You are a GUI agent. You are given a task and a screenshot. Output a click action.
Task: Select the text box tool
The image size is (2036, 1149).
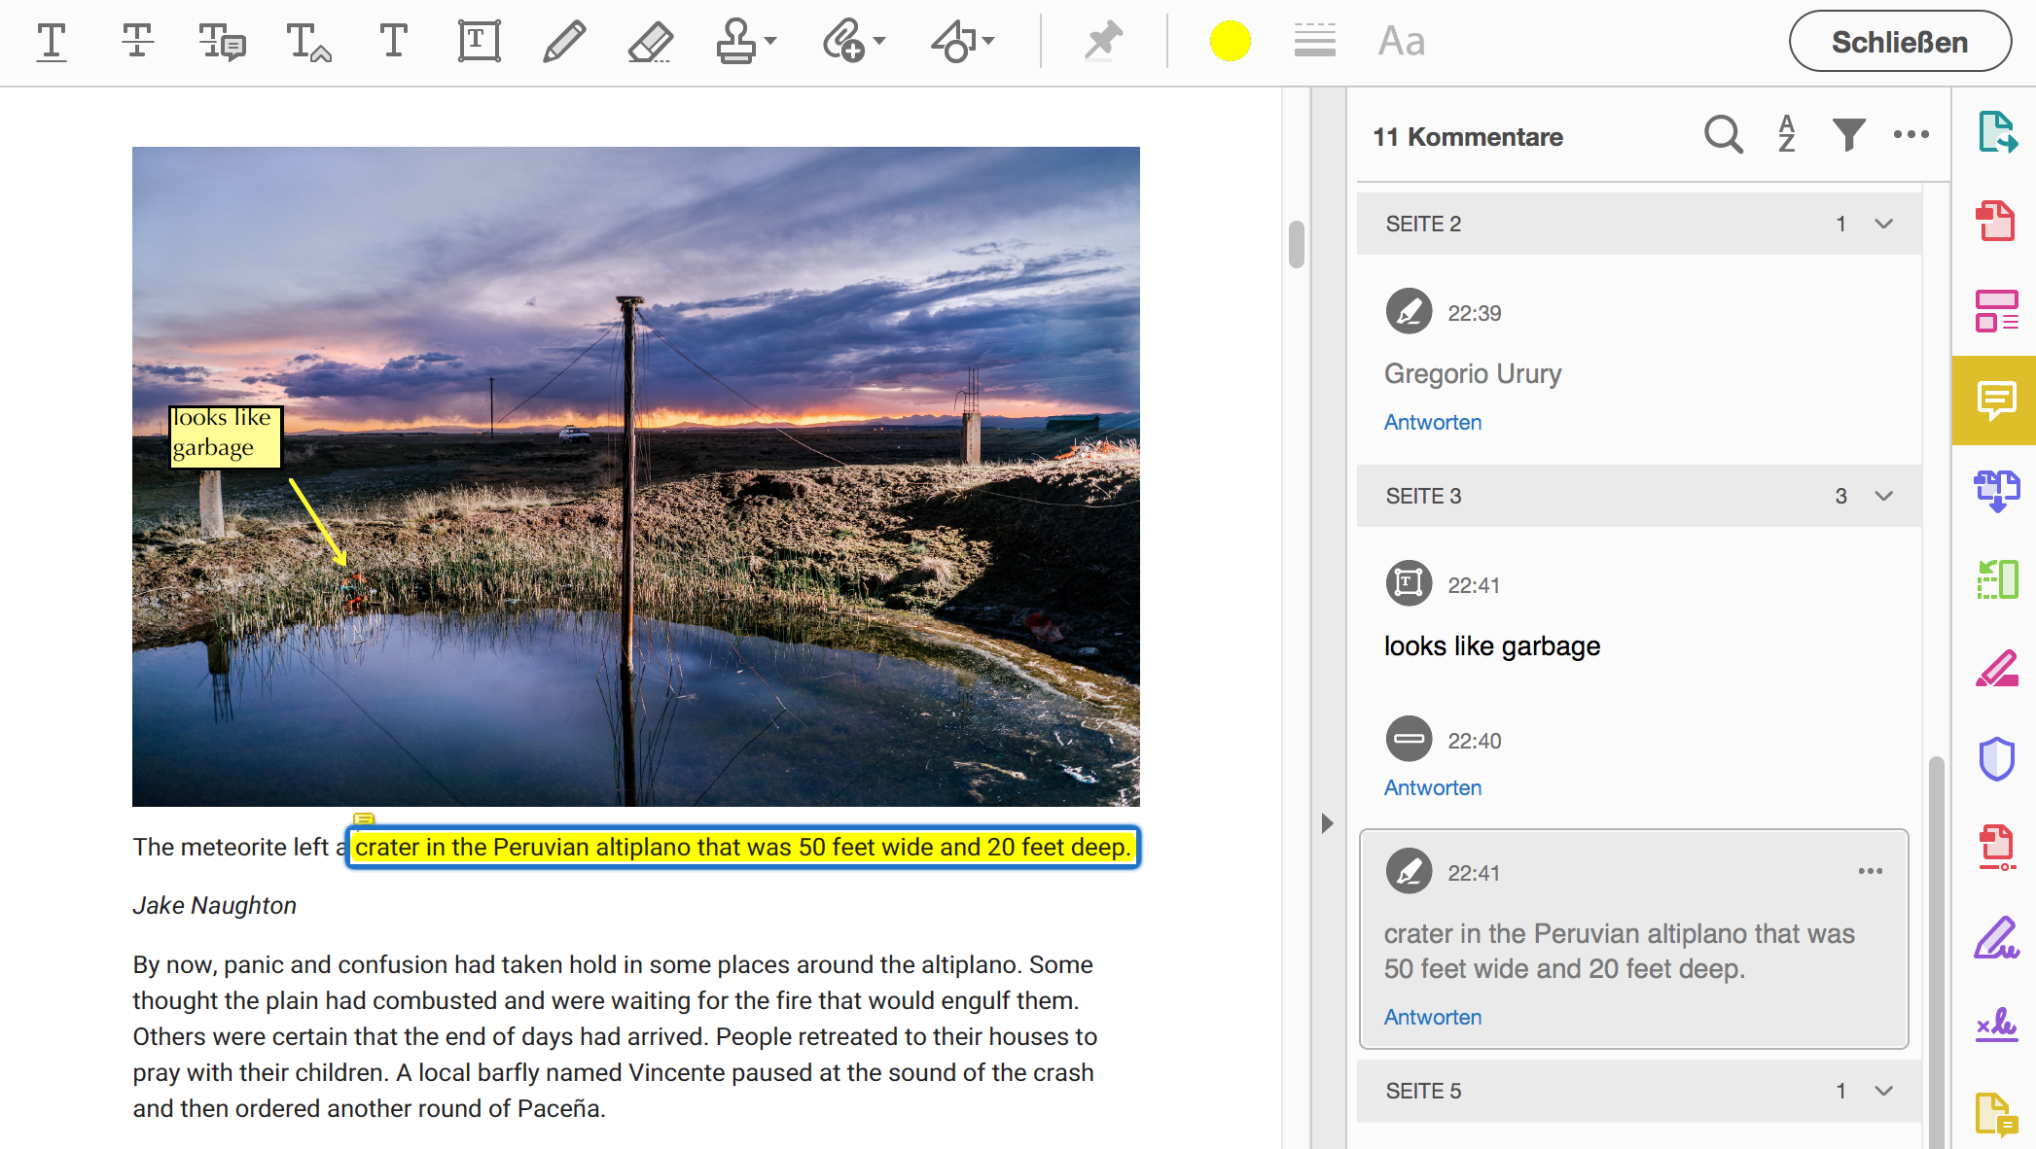(x=479, y=42)
